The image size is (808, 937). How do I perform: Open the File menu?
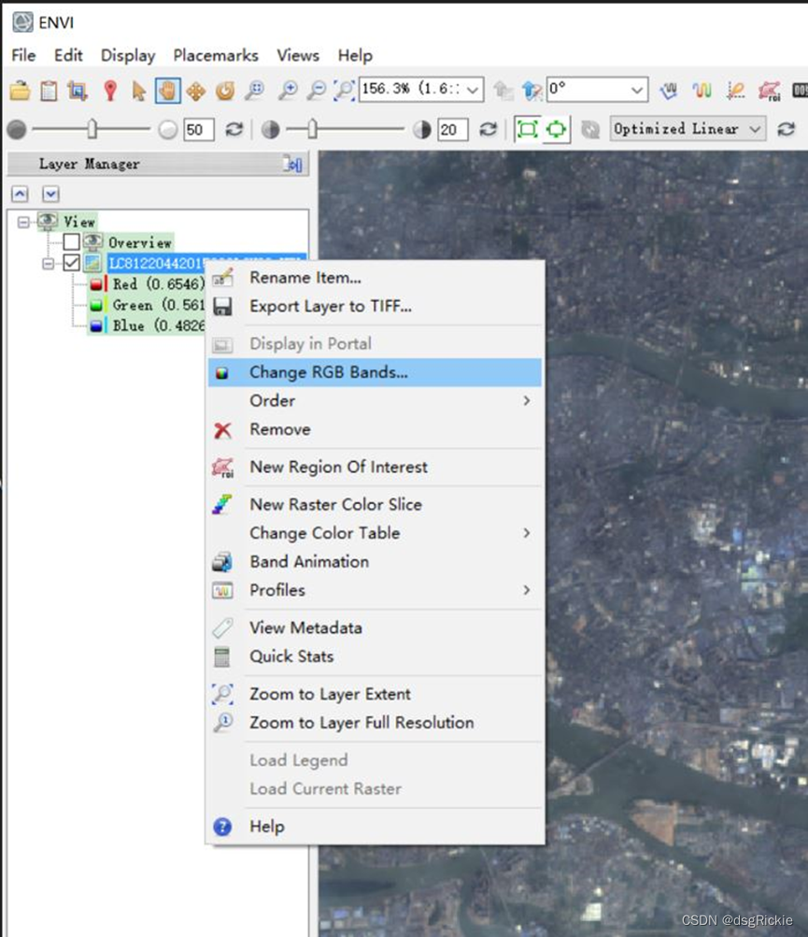(x=24, y=55)
